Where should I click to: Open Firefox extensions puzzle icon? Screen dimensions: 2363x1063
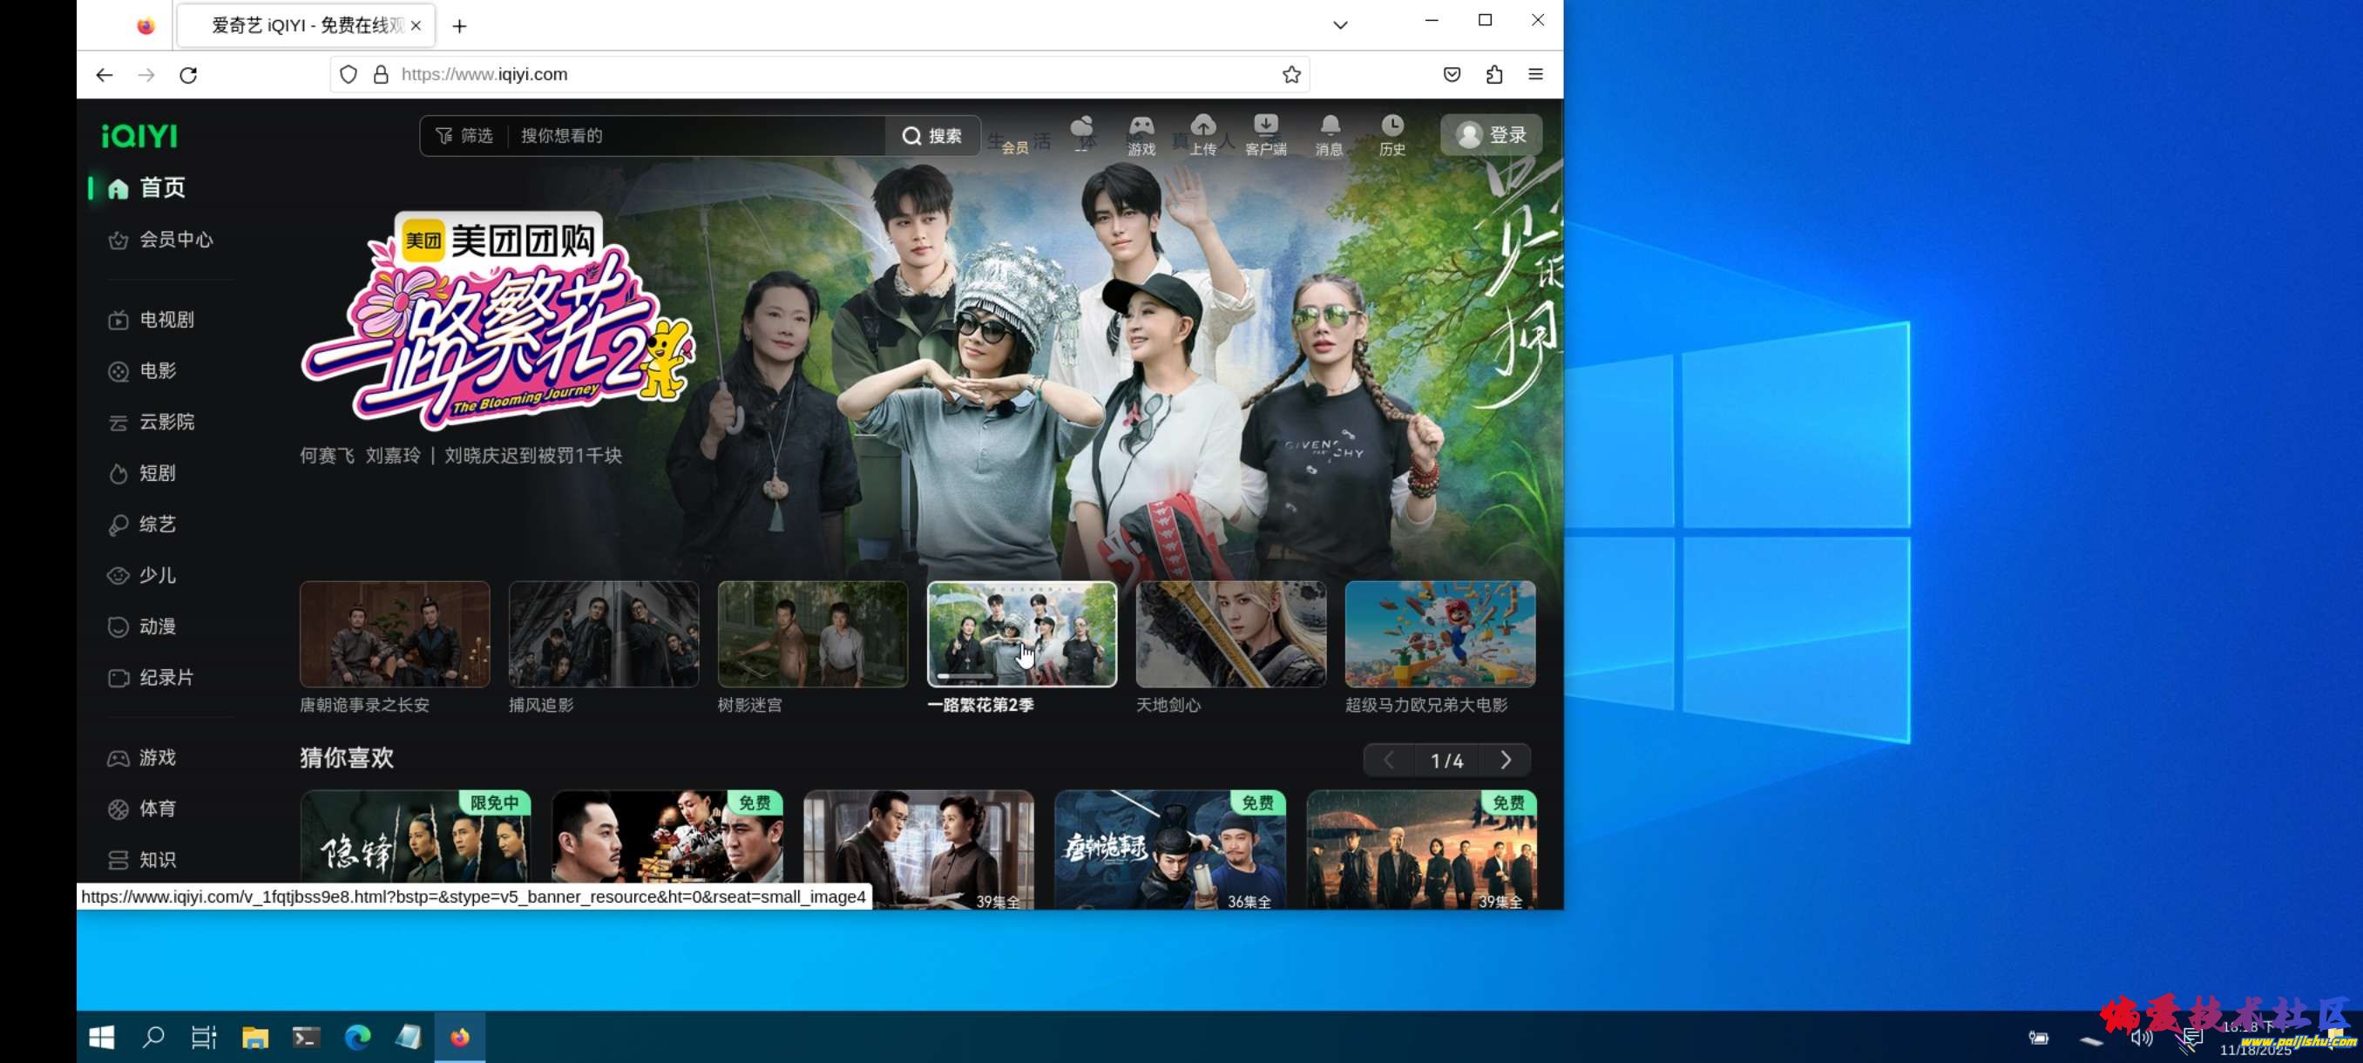[1493, 74]
